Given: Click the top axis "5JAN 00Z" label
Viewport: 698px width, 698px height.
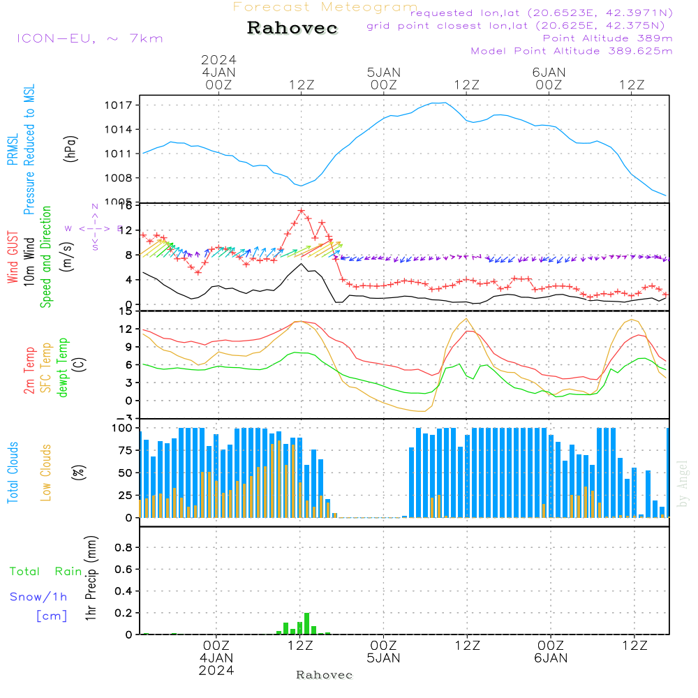Looking at the screenshot, I should (x=384, y=78).
